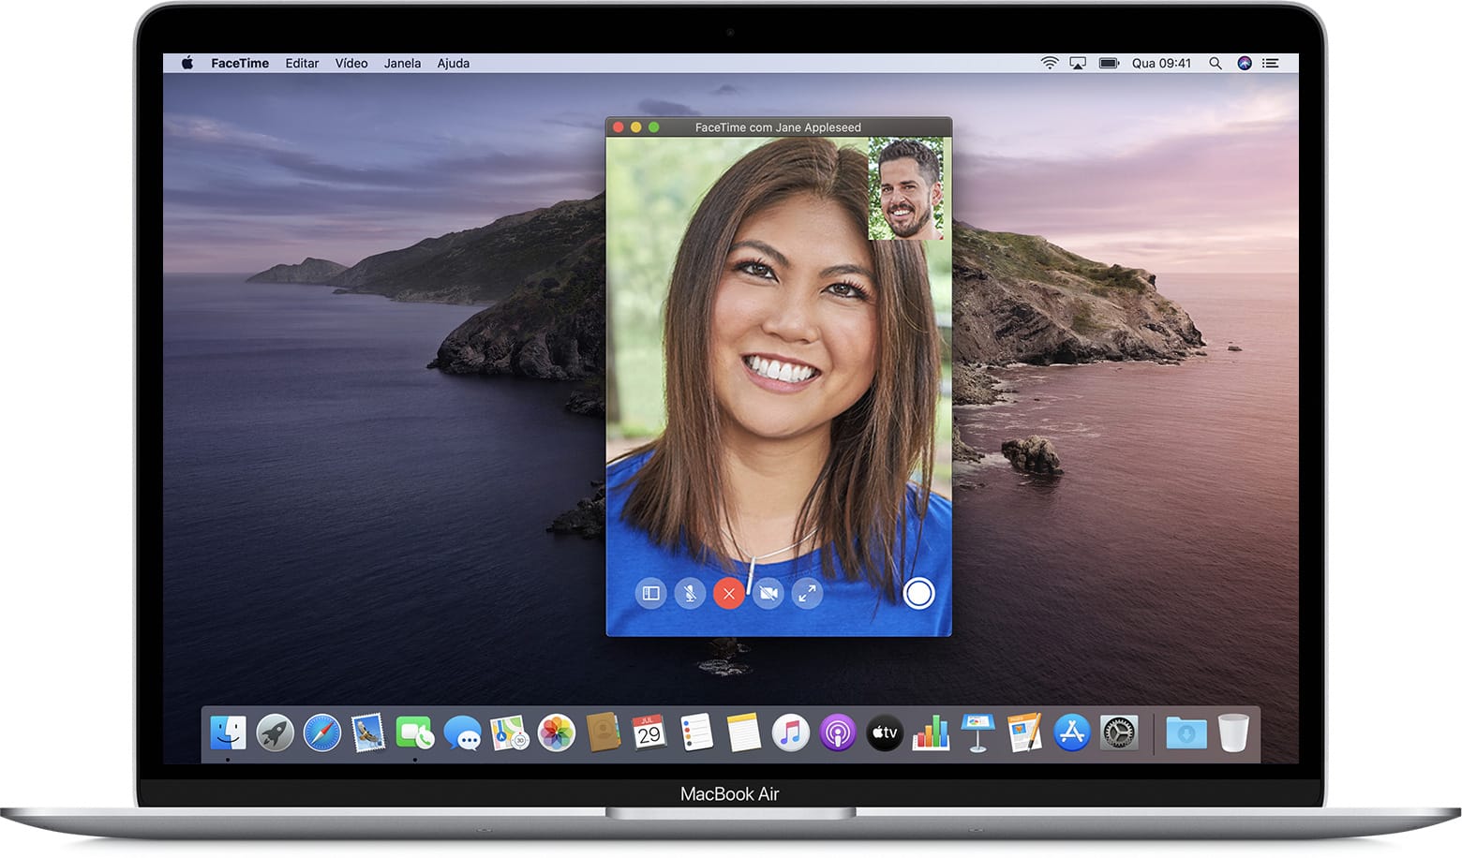Image resolution: width=1462 pixels, height=858 pixels.
Task: Open the FaceTime menu
Action: coord(240,63)
